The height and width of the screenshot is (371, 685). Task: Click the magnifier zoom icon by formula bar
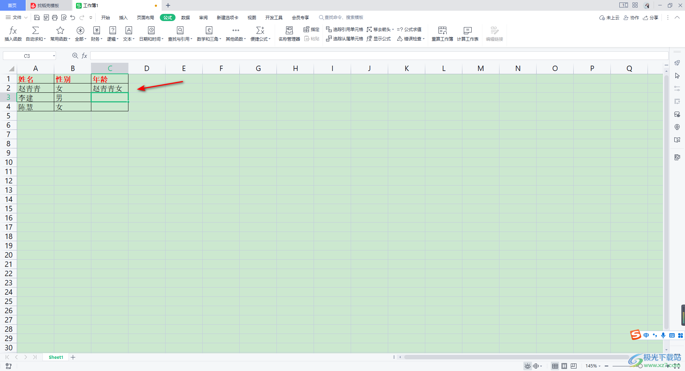coord(75,56)
